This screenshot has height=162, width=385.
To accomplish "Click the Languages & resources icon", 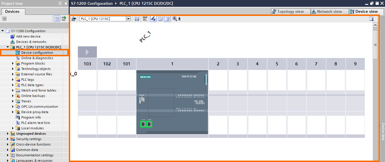I will coord(13,160).
